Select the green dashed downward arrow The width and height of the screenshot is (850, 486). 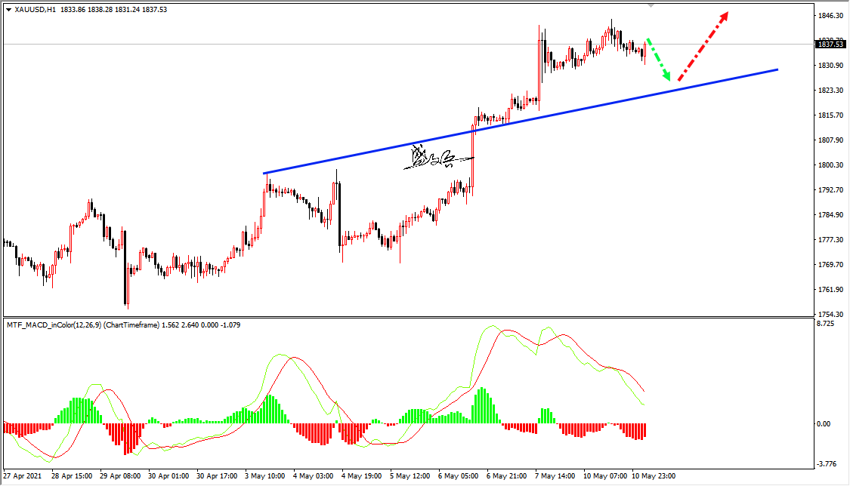[659, 60]
